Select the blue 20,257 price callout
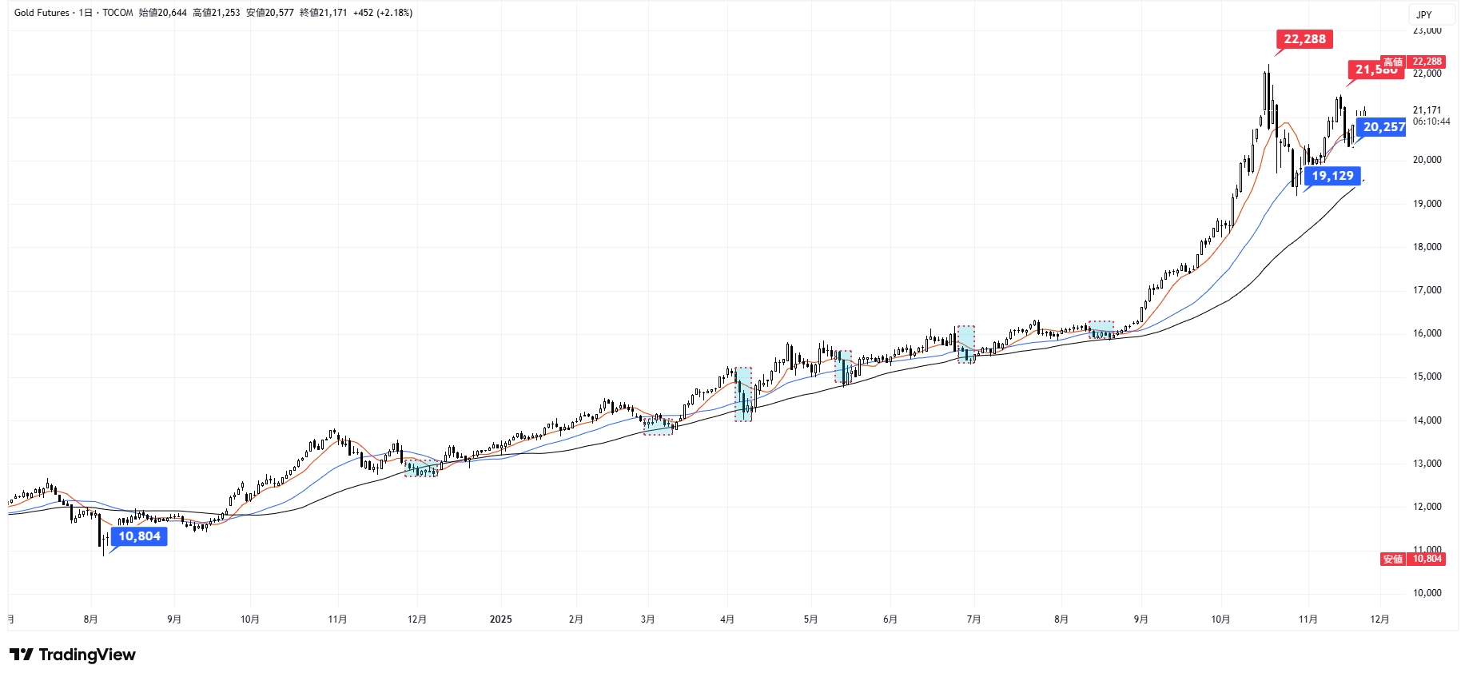Screen dimensions: 1461x673 [1383, 127]
